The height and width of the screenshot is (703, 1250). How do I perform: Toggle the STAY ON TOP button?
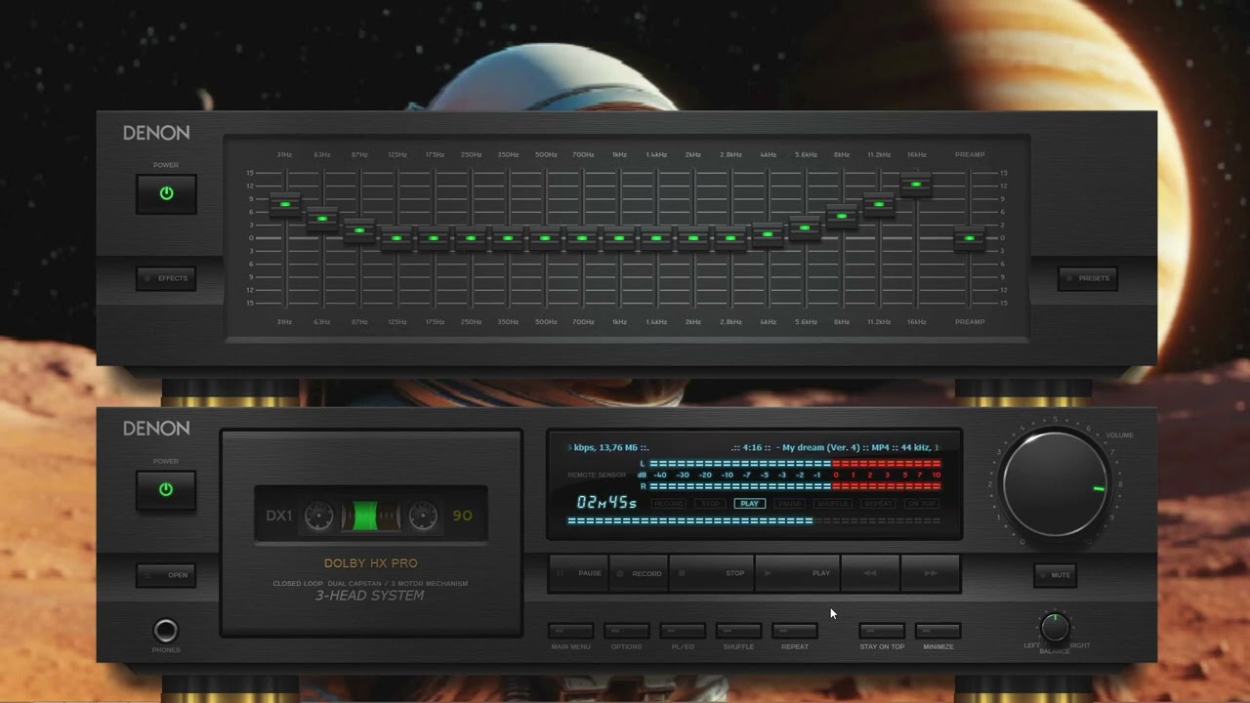pyautogui.click(x=882, y=631)
